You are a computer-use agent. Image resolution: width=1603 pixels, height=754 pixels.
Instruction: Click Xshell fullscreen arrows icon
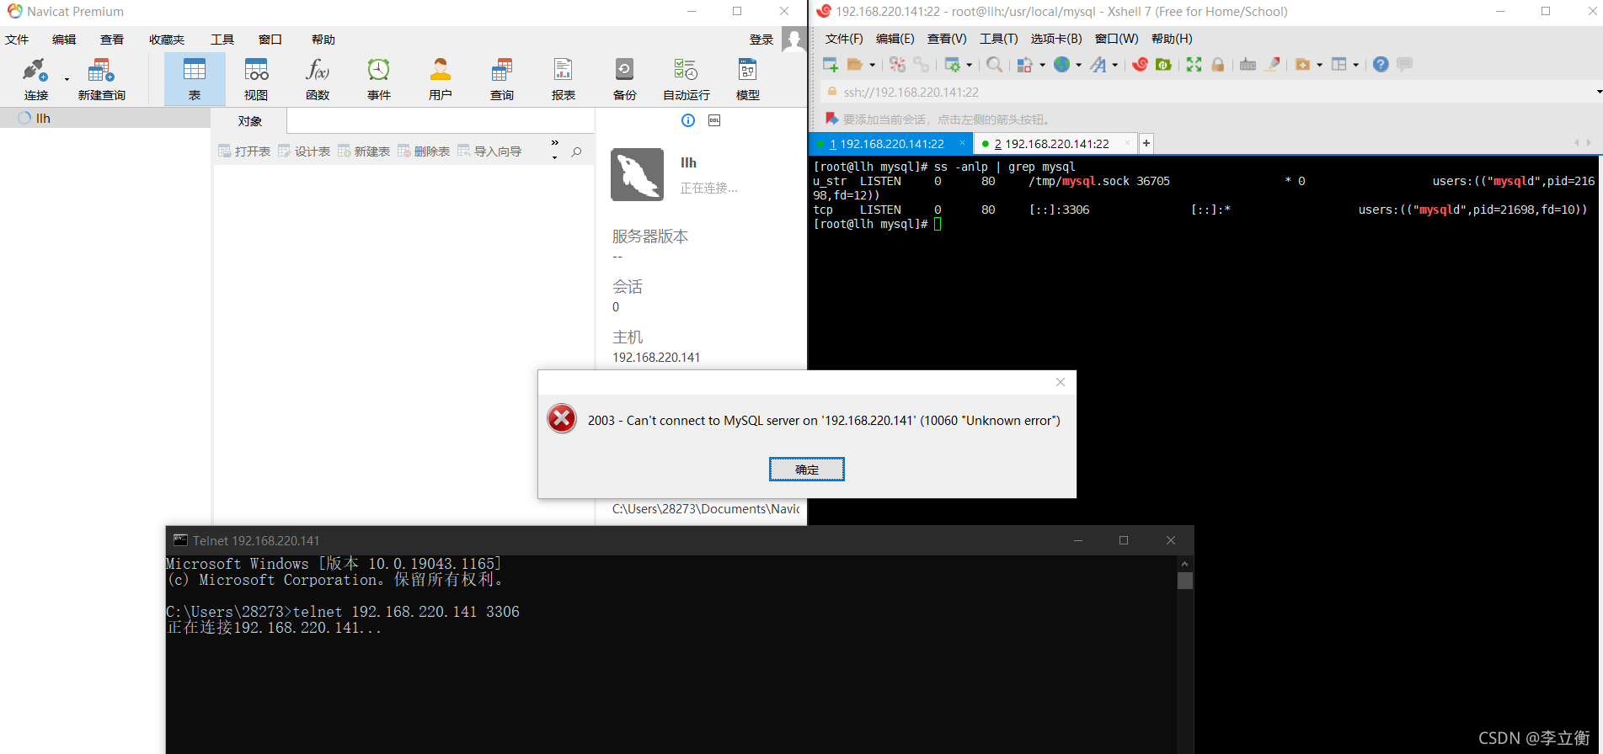(x=1194, y=65)
